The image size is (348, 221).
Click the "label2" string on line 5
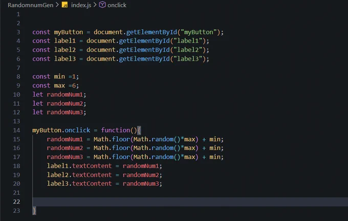click(188, 50)
